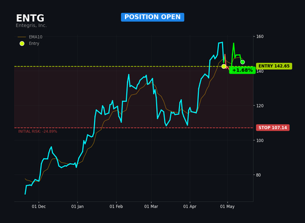Screen dimensions: 305x223
Task: Click the ENTG ticker title
Action: coord(30,18)
